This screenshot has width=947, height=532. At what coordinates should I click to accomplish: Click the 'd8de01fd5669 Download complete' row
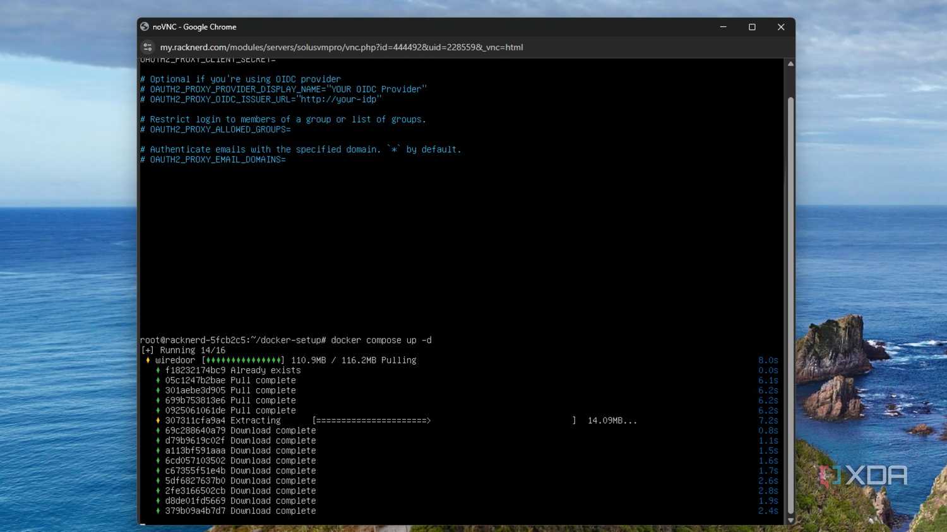pyautogui.click(x=236, y=501)
